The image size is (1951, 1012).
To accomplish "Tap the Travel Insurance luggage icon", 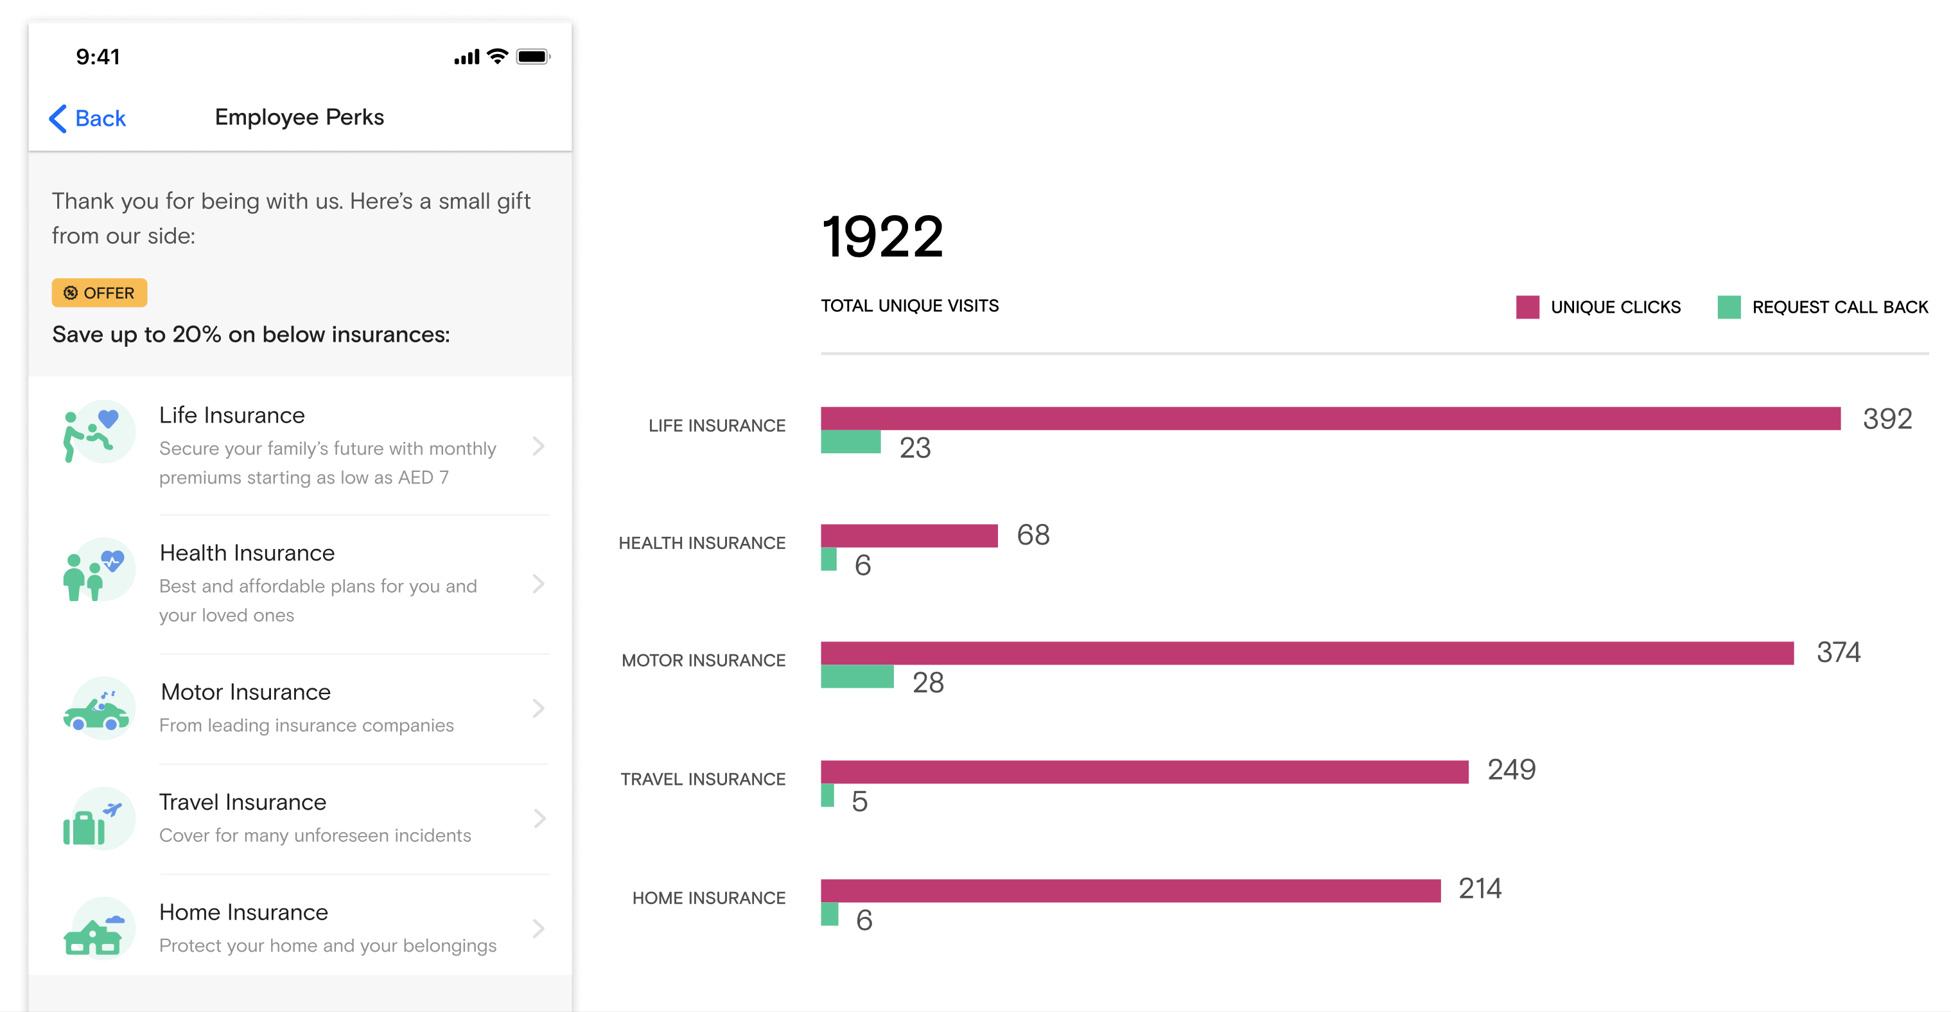I will click(x=98, y=819).
